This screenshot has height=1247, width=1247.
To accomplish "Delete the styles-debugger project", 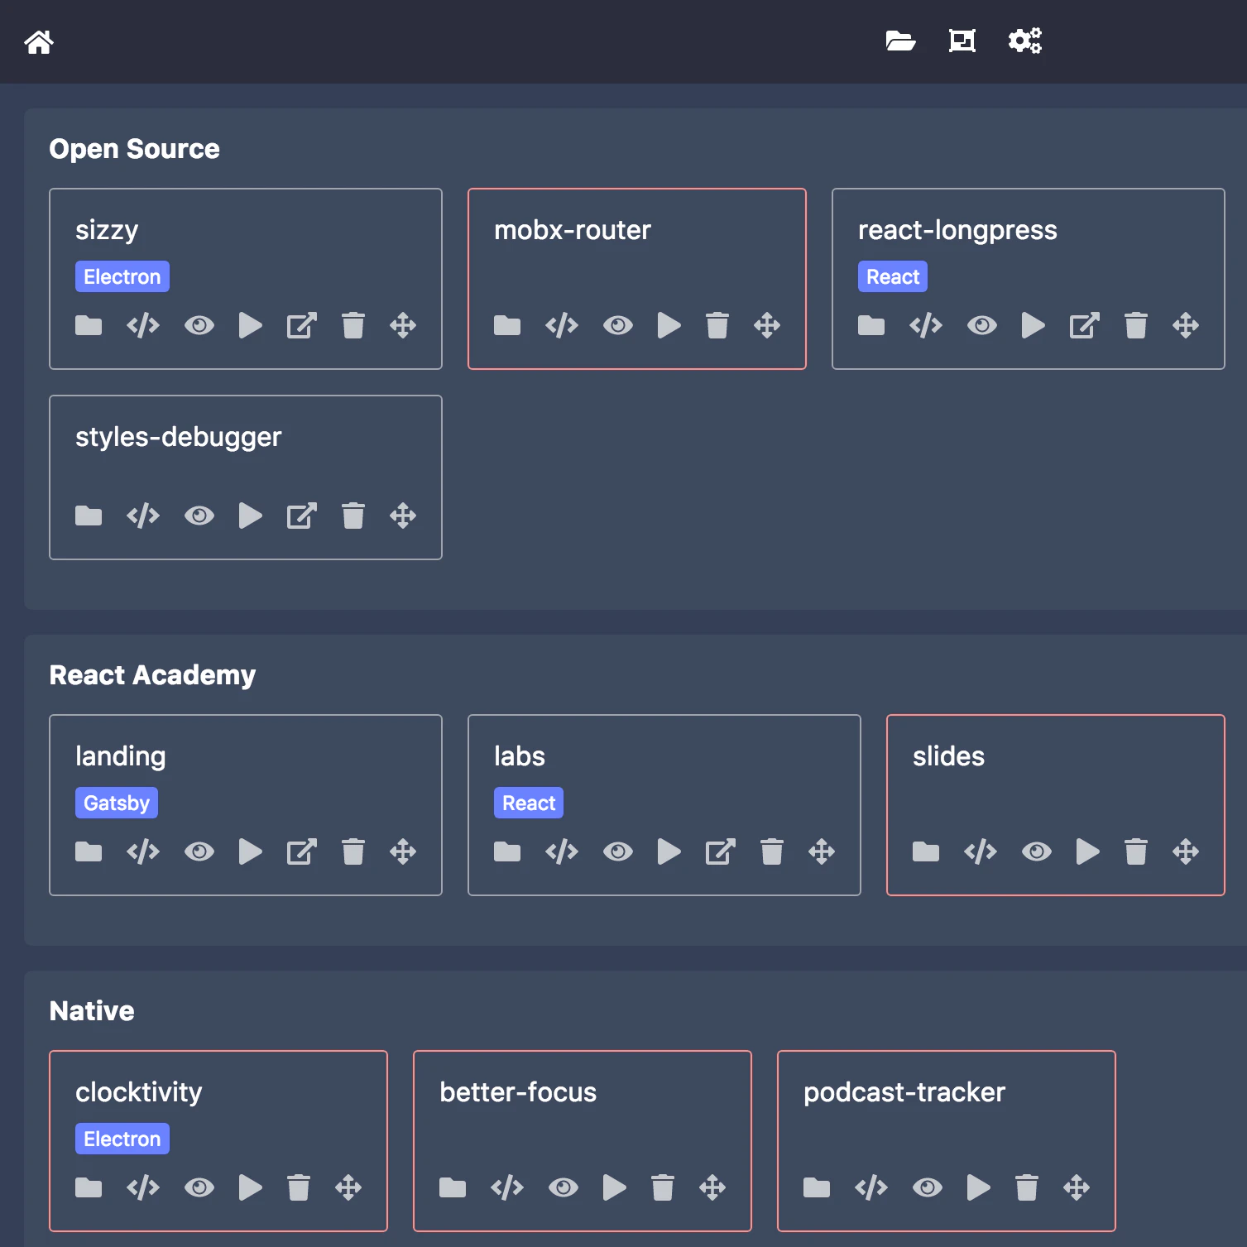I will coord(353,516).
